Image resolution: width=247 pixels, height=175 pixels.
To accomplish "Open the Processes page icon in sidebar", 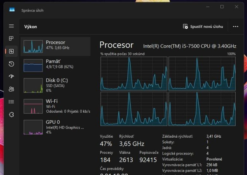I will [11, 38].
